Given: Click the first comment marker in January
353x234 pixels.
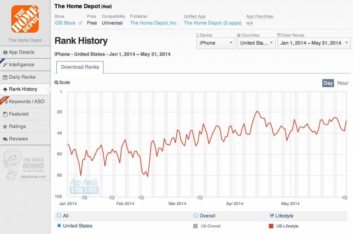Looking at the screenshot, I should (x=85, y=197).
